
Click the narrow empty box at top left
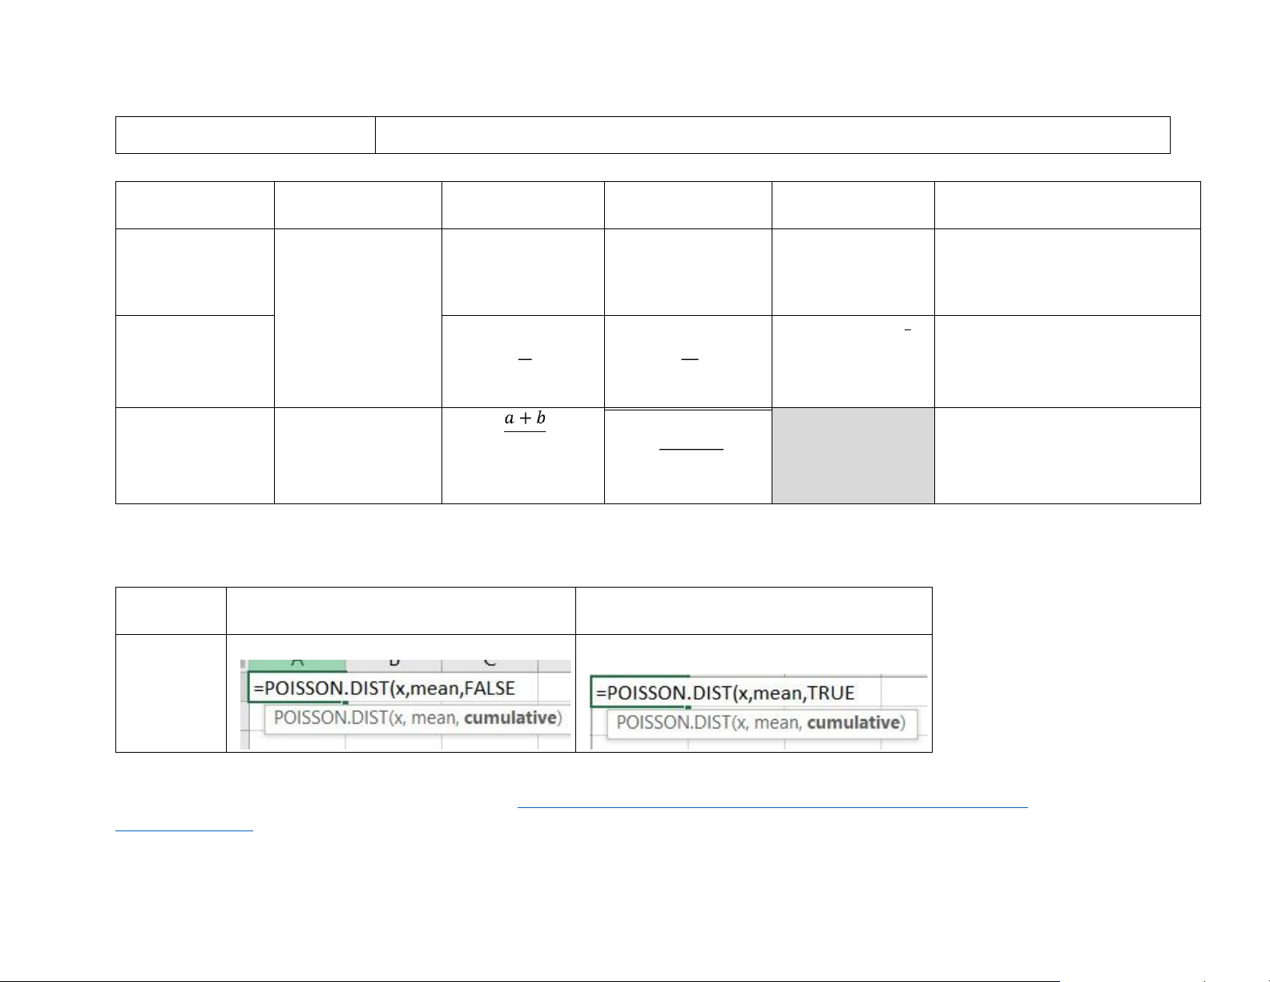[245, 135]
